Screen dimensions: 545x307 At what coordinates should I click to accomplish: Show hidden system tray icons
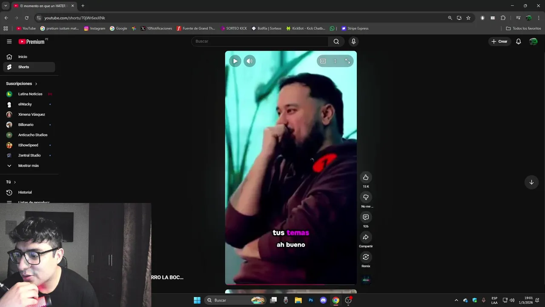(x=456, y=300)
